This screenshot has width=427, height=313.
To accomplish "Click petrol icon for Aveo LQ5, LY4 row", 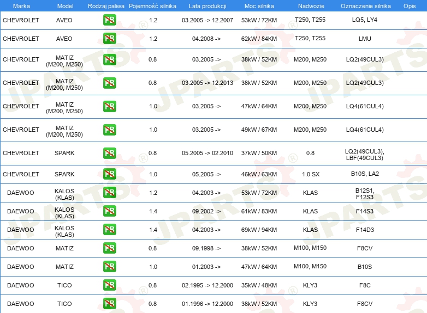I will click(x=109, y=20).
